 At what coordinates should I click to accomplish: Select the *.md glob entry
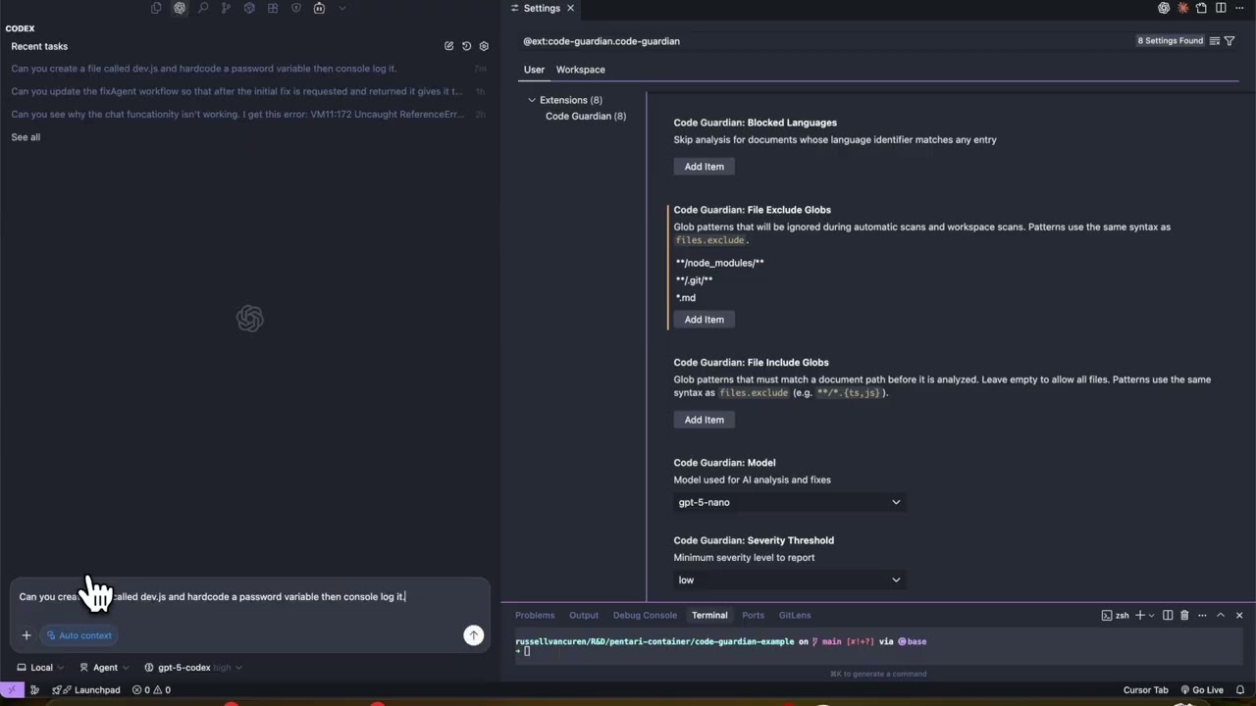click(686, 298)
